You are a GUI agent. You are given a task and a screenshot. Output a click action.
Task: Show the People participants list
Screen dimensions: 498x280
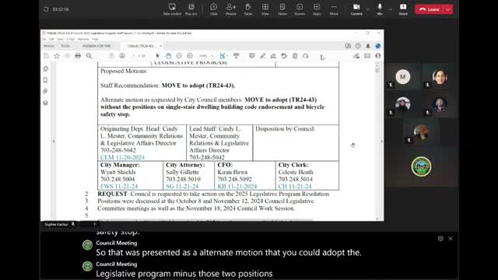tap(231, 9)
